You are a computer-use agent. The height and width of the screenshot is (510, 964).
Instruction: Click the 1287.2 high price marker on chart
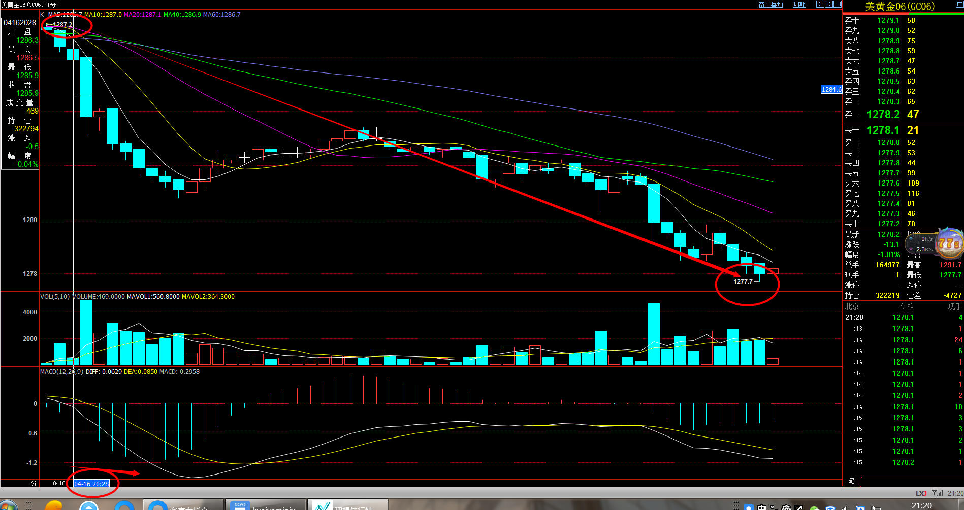(62, 25)
